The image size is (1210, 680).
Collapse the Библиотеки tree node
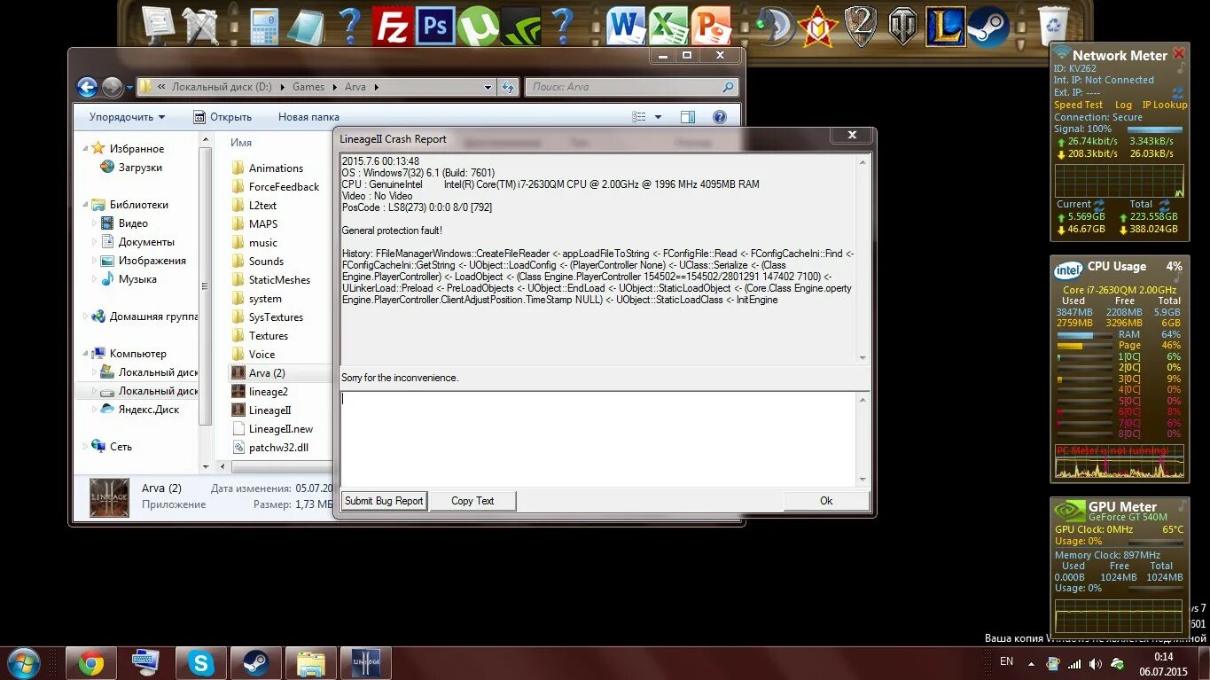pos(85,204)
